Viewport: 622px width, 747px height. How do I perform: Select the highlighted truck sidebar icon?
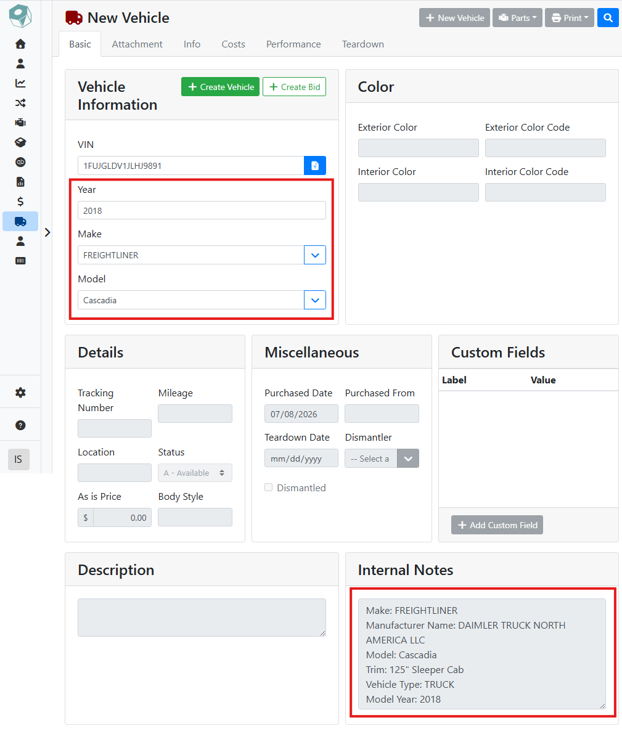tap(20, 221)
